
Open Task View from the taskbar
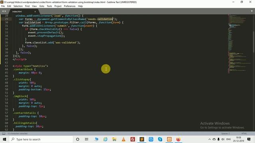(86, 139)
